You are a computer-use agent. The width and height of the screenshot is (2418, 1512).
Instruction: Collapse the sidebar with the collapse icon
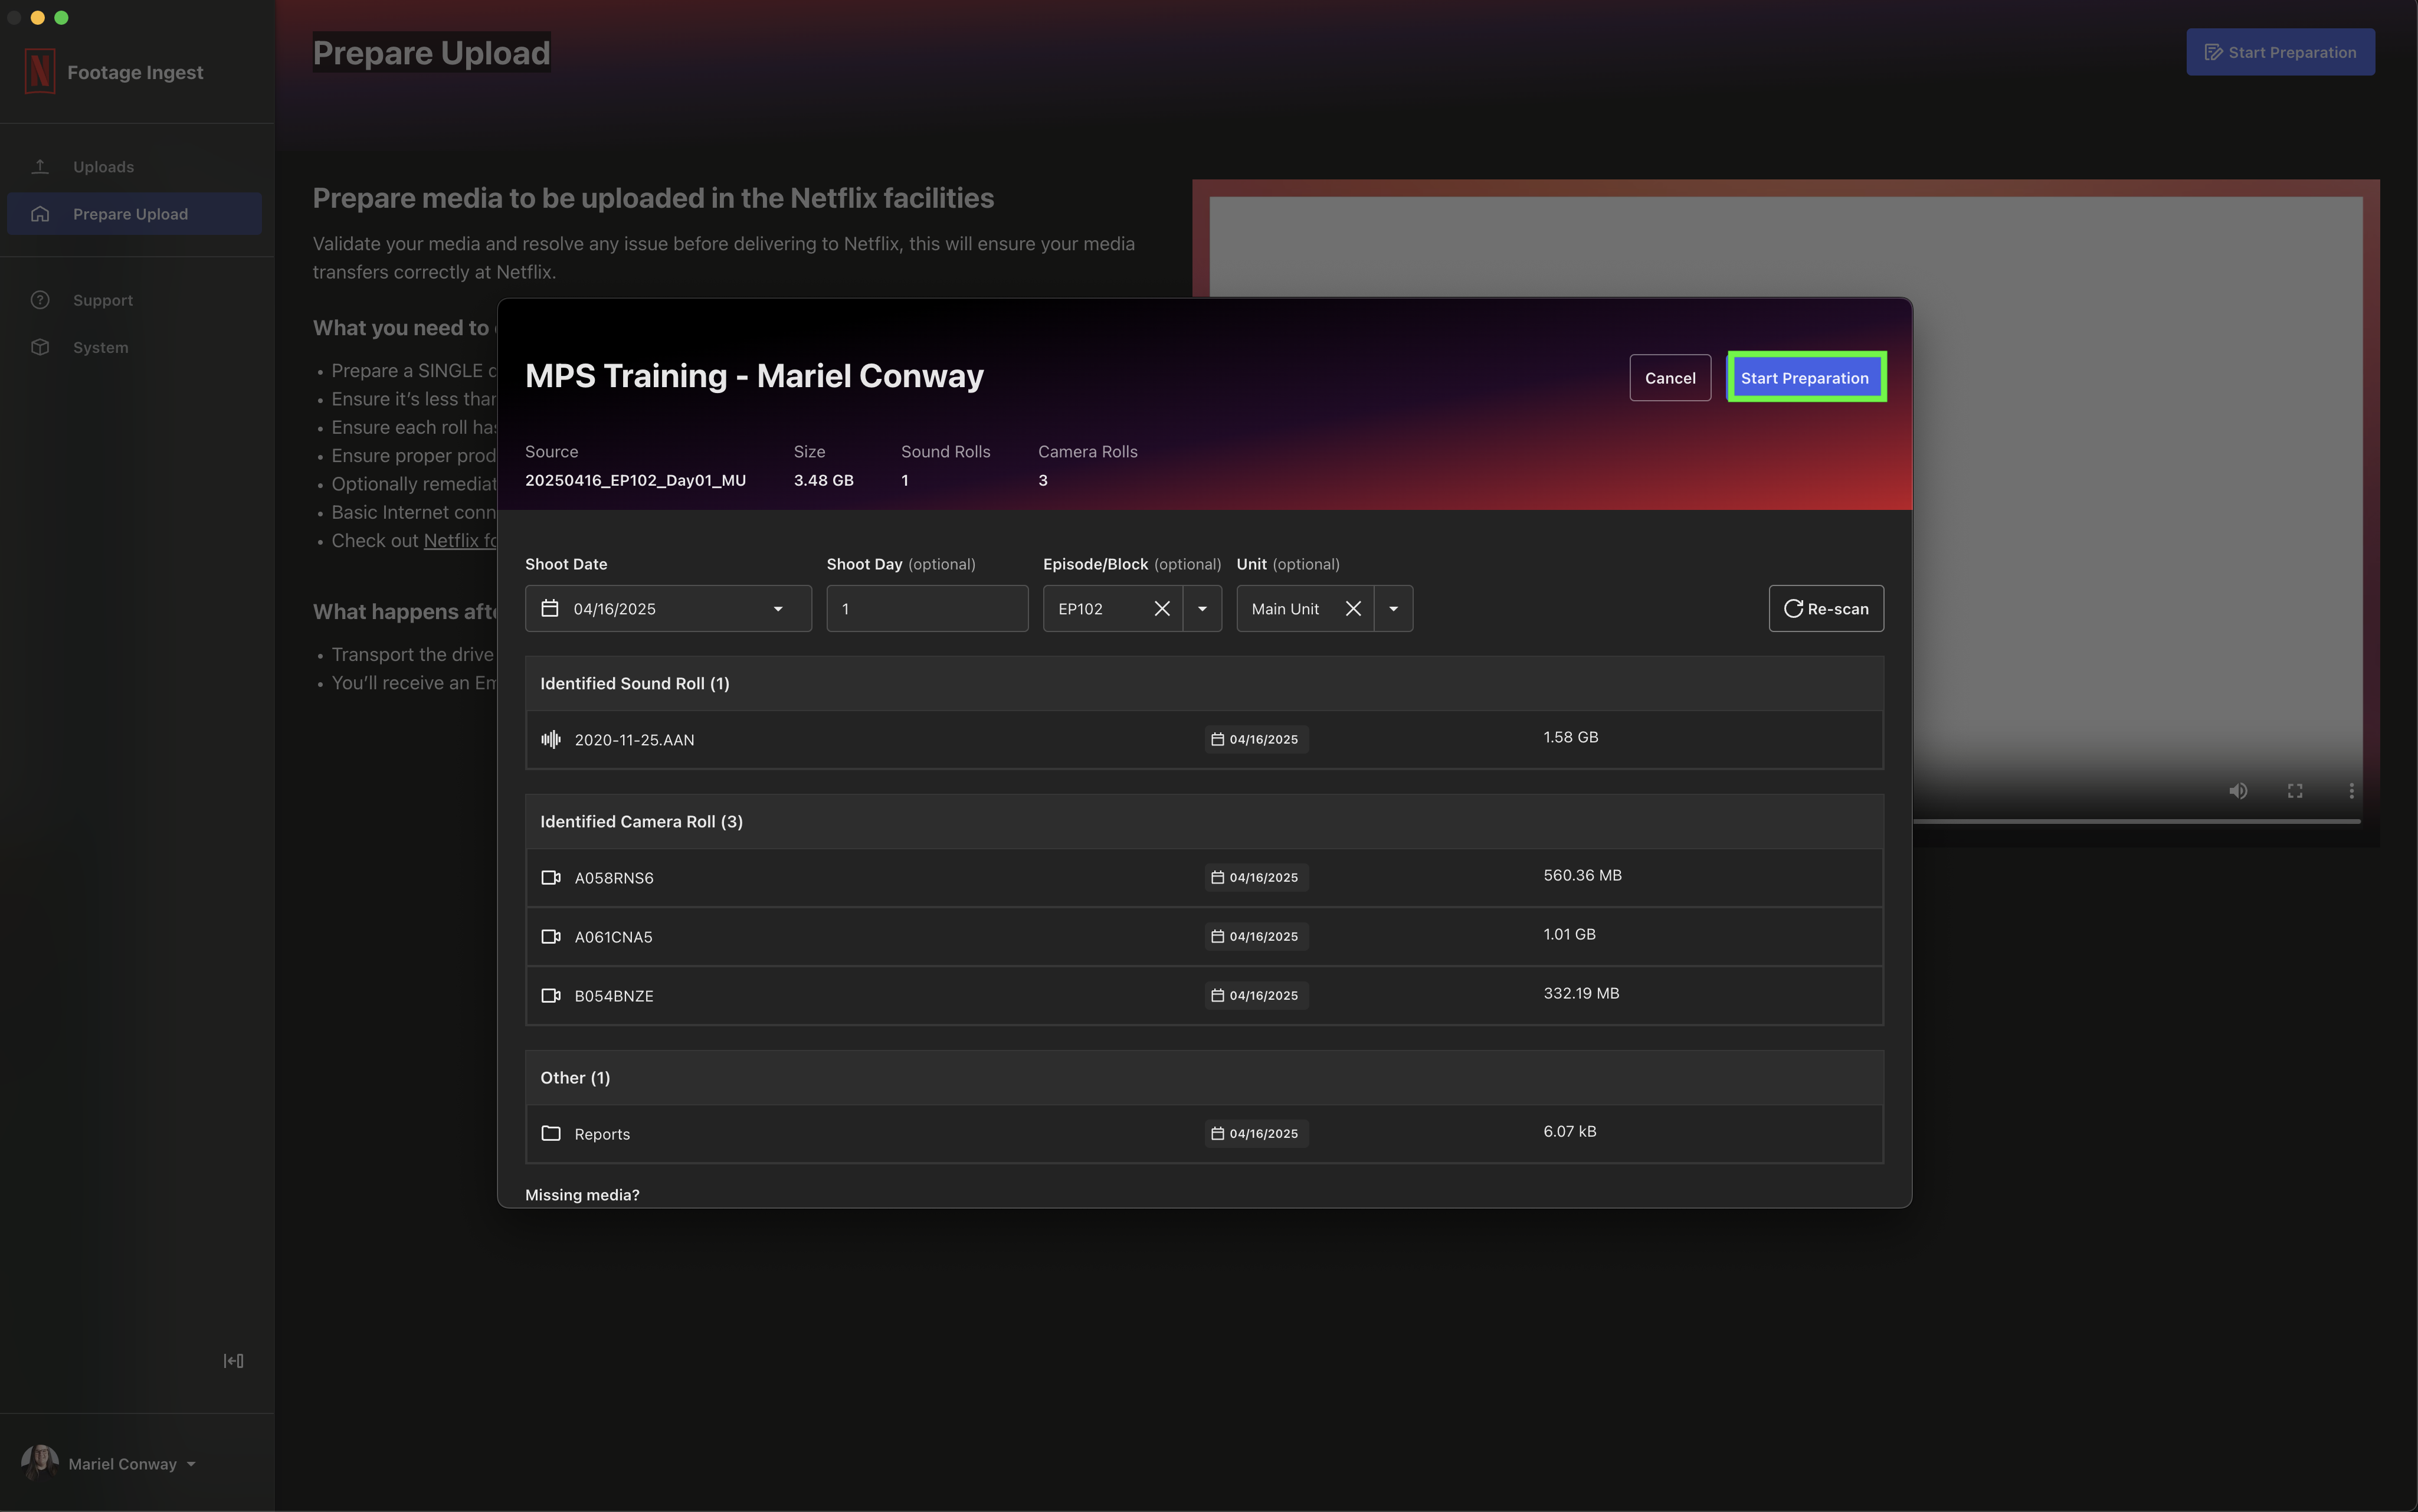[233, 1360]
